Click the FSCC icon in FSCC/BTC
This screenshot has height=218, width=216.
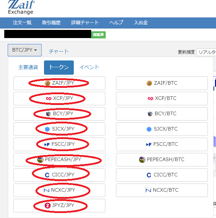(149, 145)
